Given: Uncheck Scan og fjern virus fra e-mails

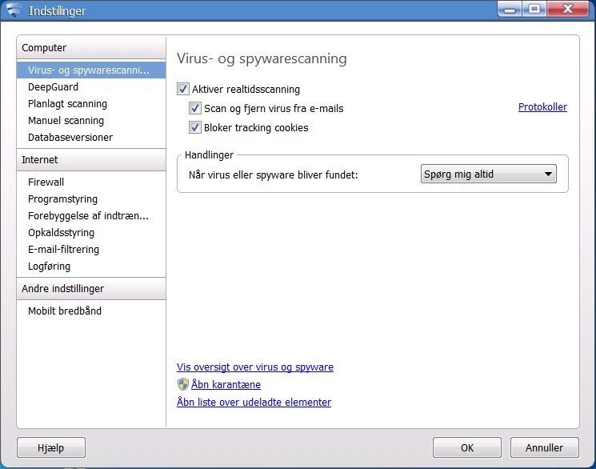Looking at the screenshot, I should tap(195, 108).
